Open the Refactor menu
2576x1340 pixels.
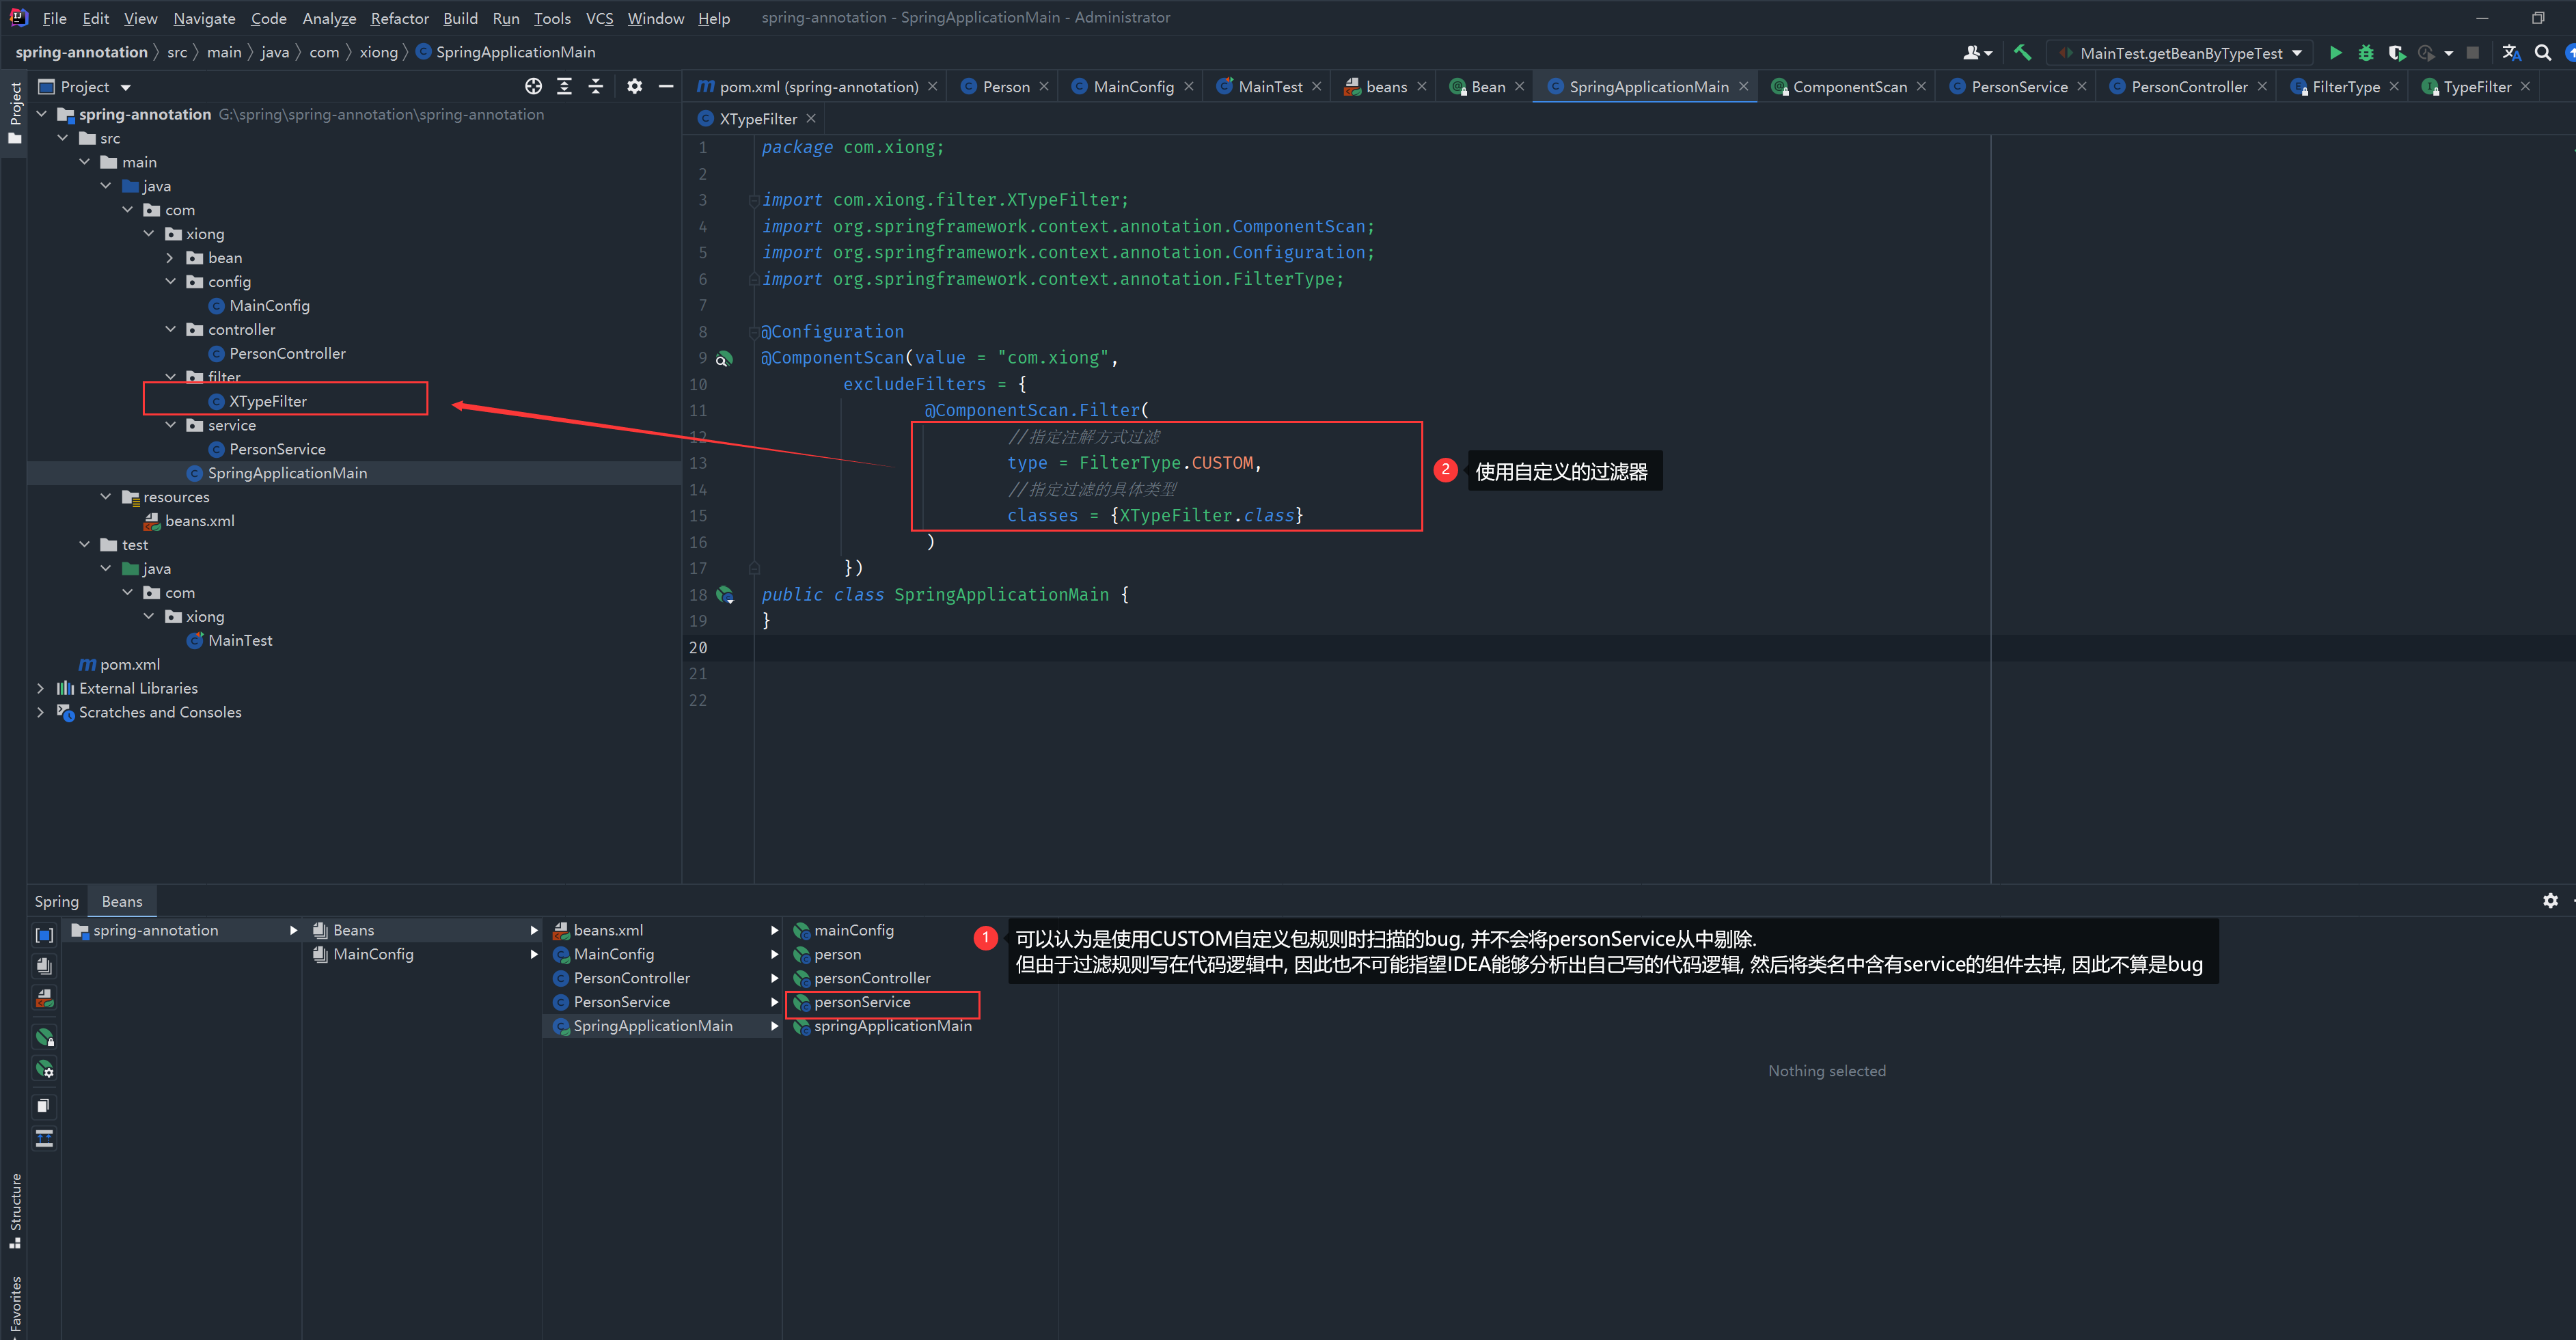(x=399, y=18)
